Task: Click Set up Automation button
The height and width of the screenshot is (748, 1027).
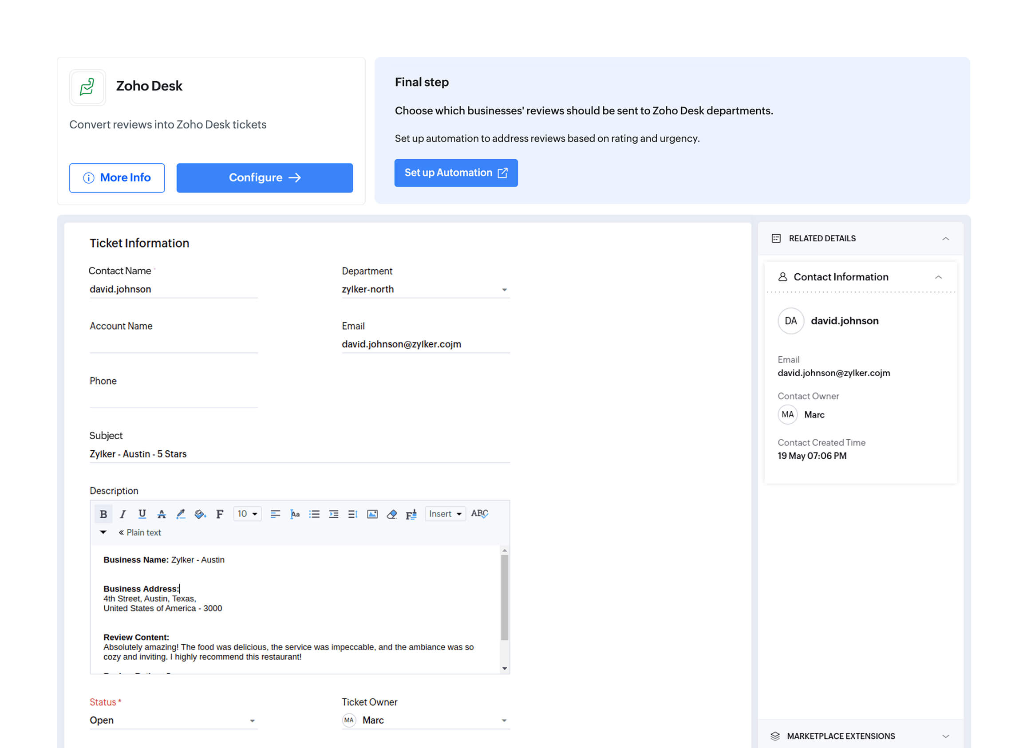Action: 455,173
